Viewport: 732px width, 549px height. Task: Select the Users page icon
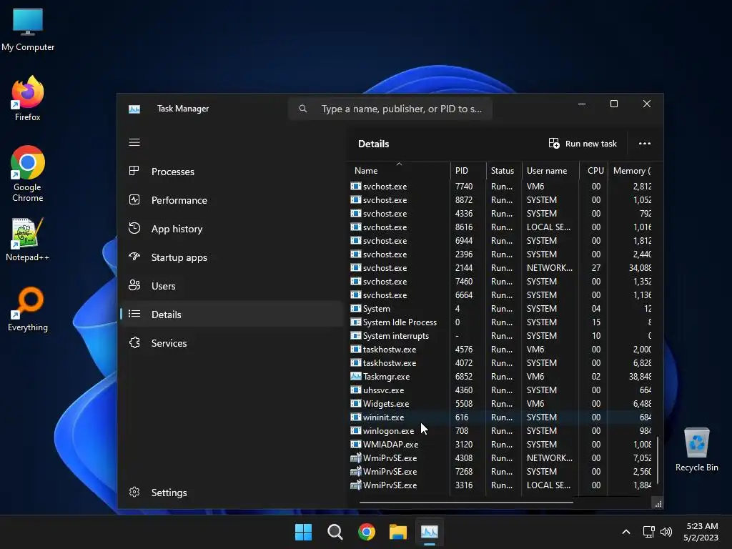click(x=134, y=286)
